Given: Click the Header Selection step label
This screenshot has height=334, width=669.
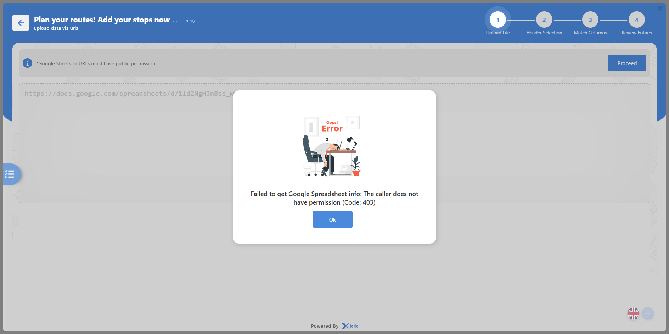Looking at the screenshot, I should [x=544, y=33].
